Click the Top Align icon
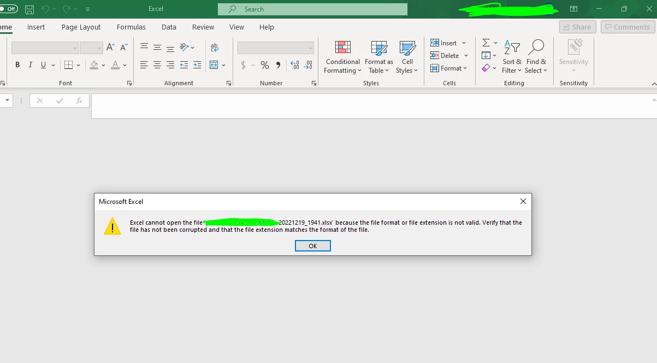The height and width of the screenshot is (363, 657). (x=144, y=48)
